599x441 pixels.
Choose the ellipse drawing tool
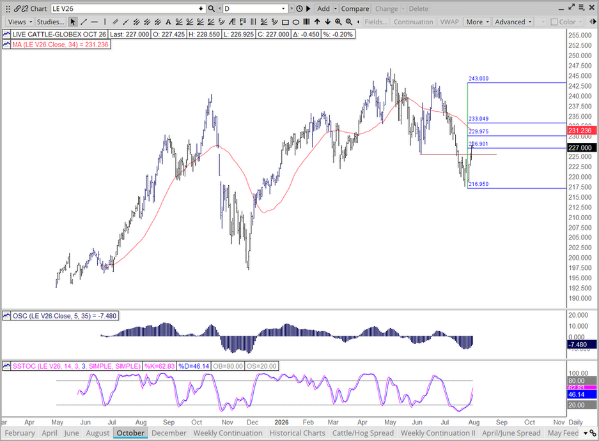point(296,22)
